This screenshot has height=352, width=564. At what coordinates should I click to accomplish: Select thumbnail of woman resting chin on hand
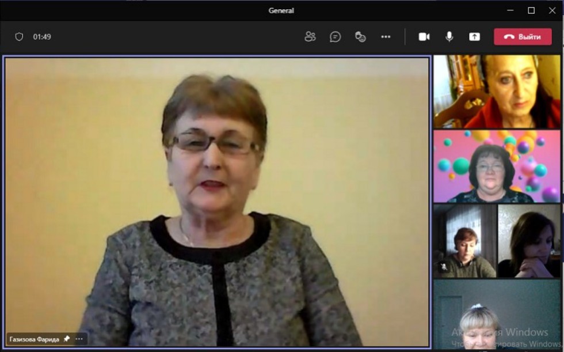pyautogui.click(x=529, y=241)
